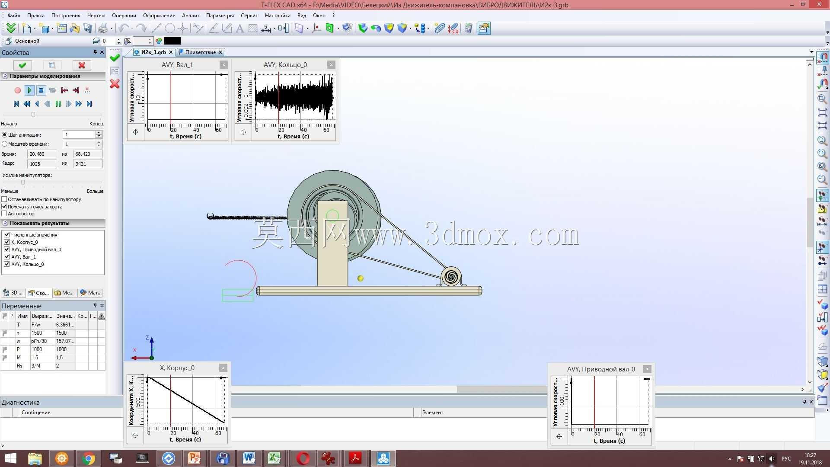Click the fast forward playback icon
Image resolution: width=830 pixels, height=467 pixels.
click(x=79, y=104)
